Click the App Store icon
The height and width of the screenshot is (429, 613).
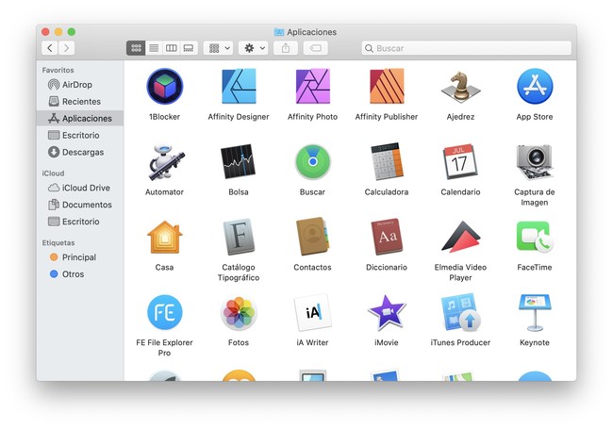point(535,87)
